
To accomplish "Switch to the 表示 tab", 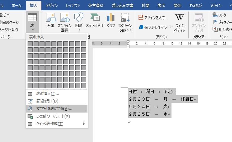I will [x=161, y=5].
